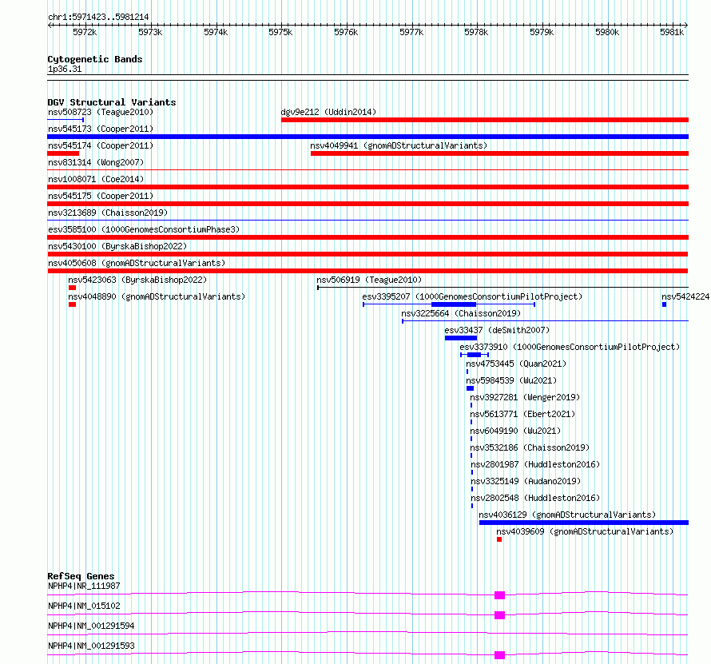Open NPHP4|NR_111987 transcript label
This screenshot has height=664, width=711.
point(84,586)
